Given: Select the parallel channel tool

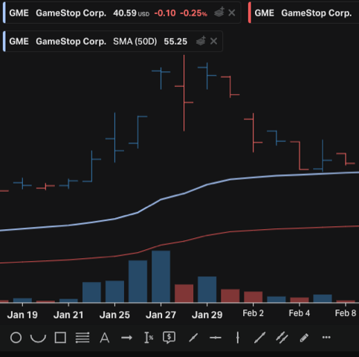Looking at the screenshot, I should [x=282, y=338].
